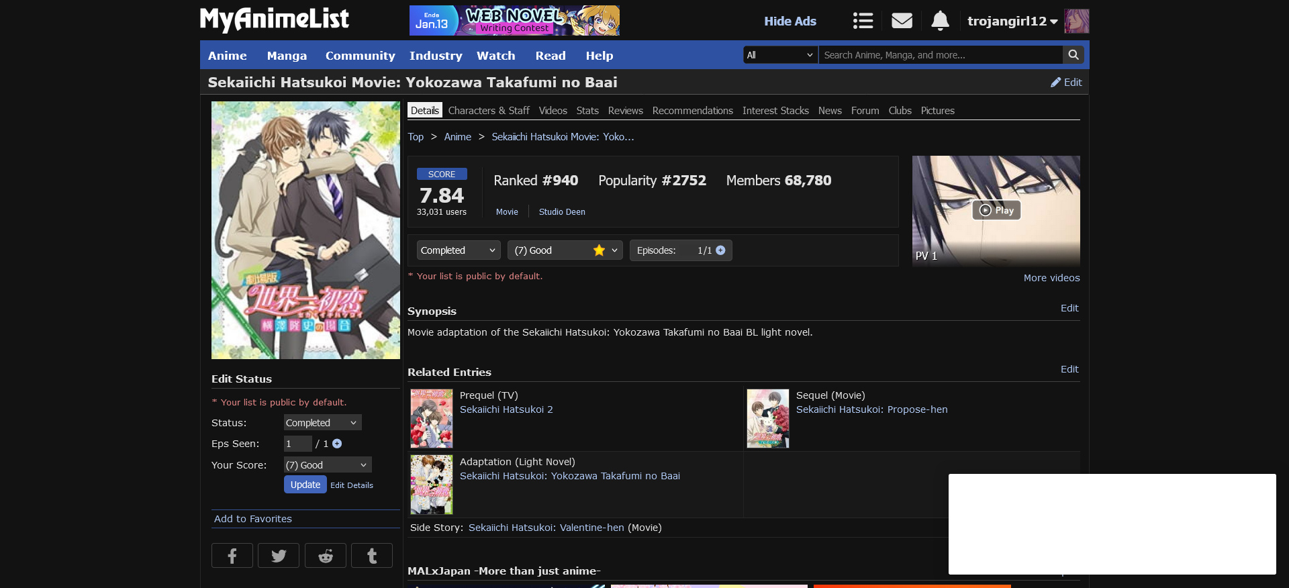The height and width of the screenshot is (588, 1289).
Task: Expand the (7) Good star rating dropdown
Action: point(565,250)
